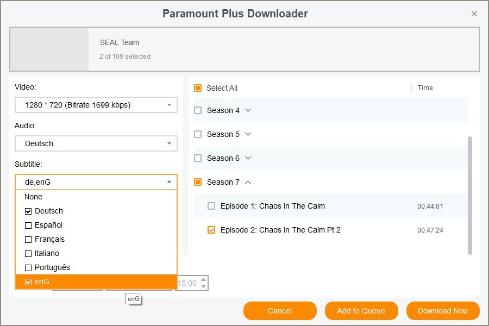Expand the Season 5 episode list

pyautogui.click(x=248, y=134)
